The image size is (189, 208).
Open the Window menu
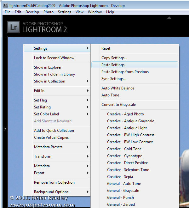pos(95,12)
